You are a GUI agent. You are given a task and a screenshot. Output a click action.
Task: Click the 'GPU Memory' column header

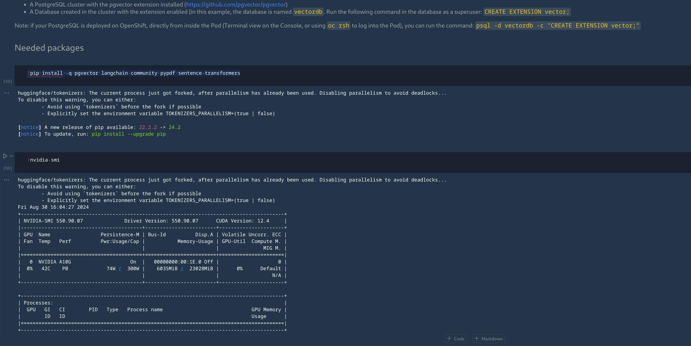266,310
